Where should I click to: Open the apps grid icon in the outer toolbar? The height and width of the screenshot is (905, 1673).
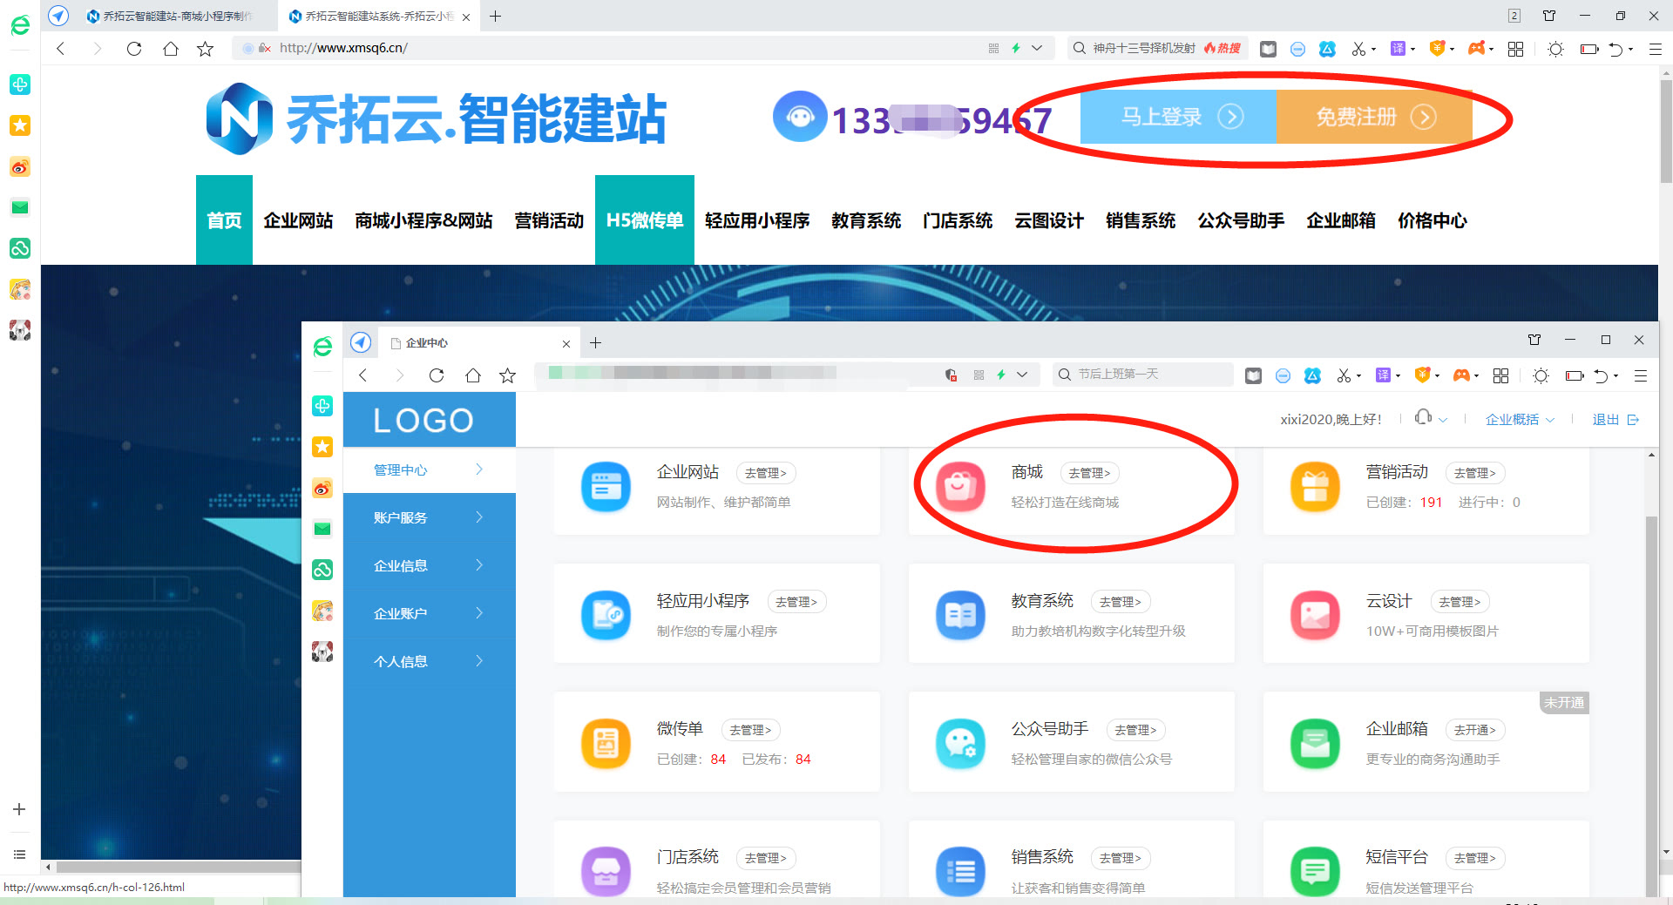coord(1515,49)
